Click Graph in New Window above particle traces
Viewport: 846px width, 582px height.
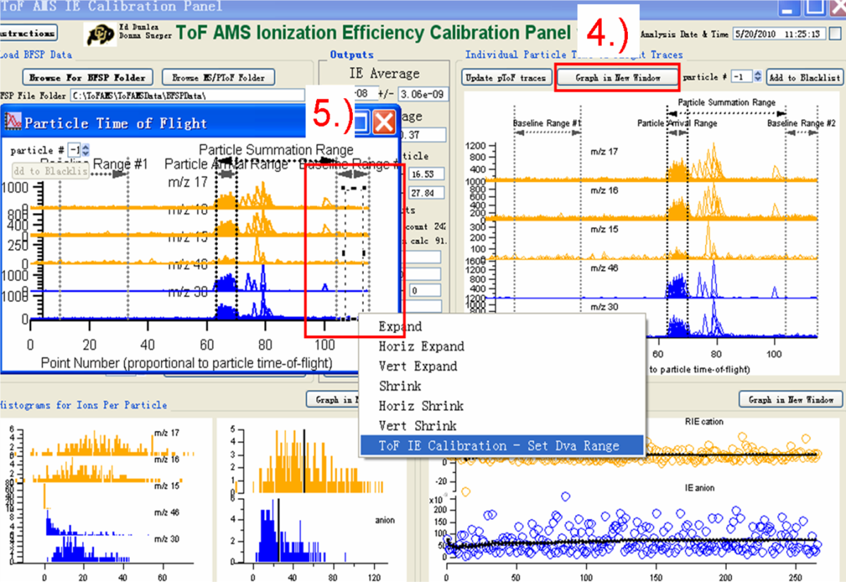[x=618, y=78]
